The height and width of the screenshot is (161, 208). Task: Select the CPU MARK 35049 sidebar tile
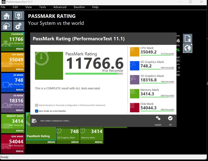coord(13,60)
